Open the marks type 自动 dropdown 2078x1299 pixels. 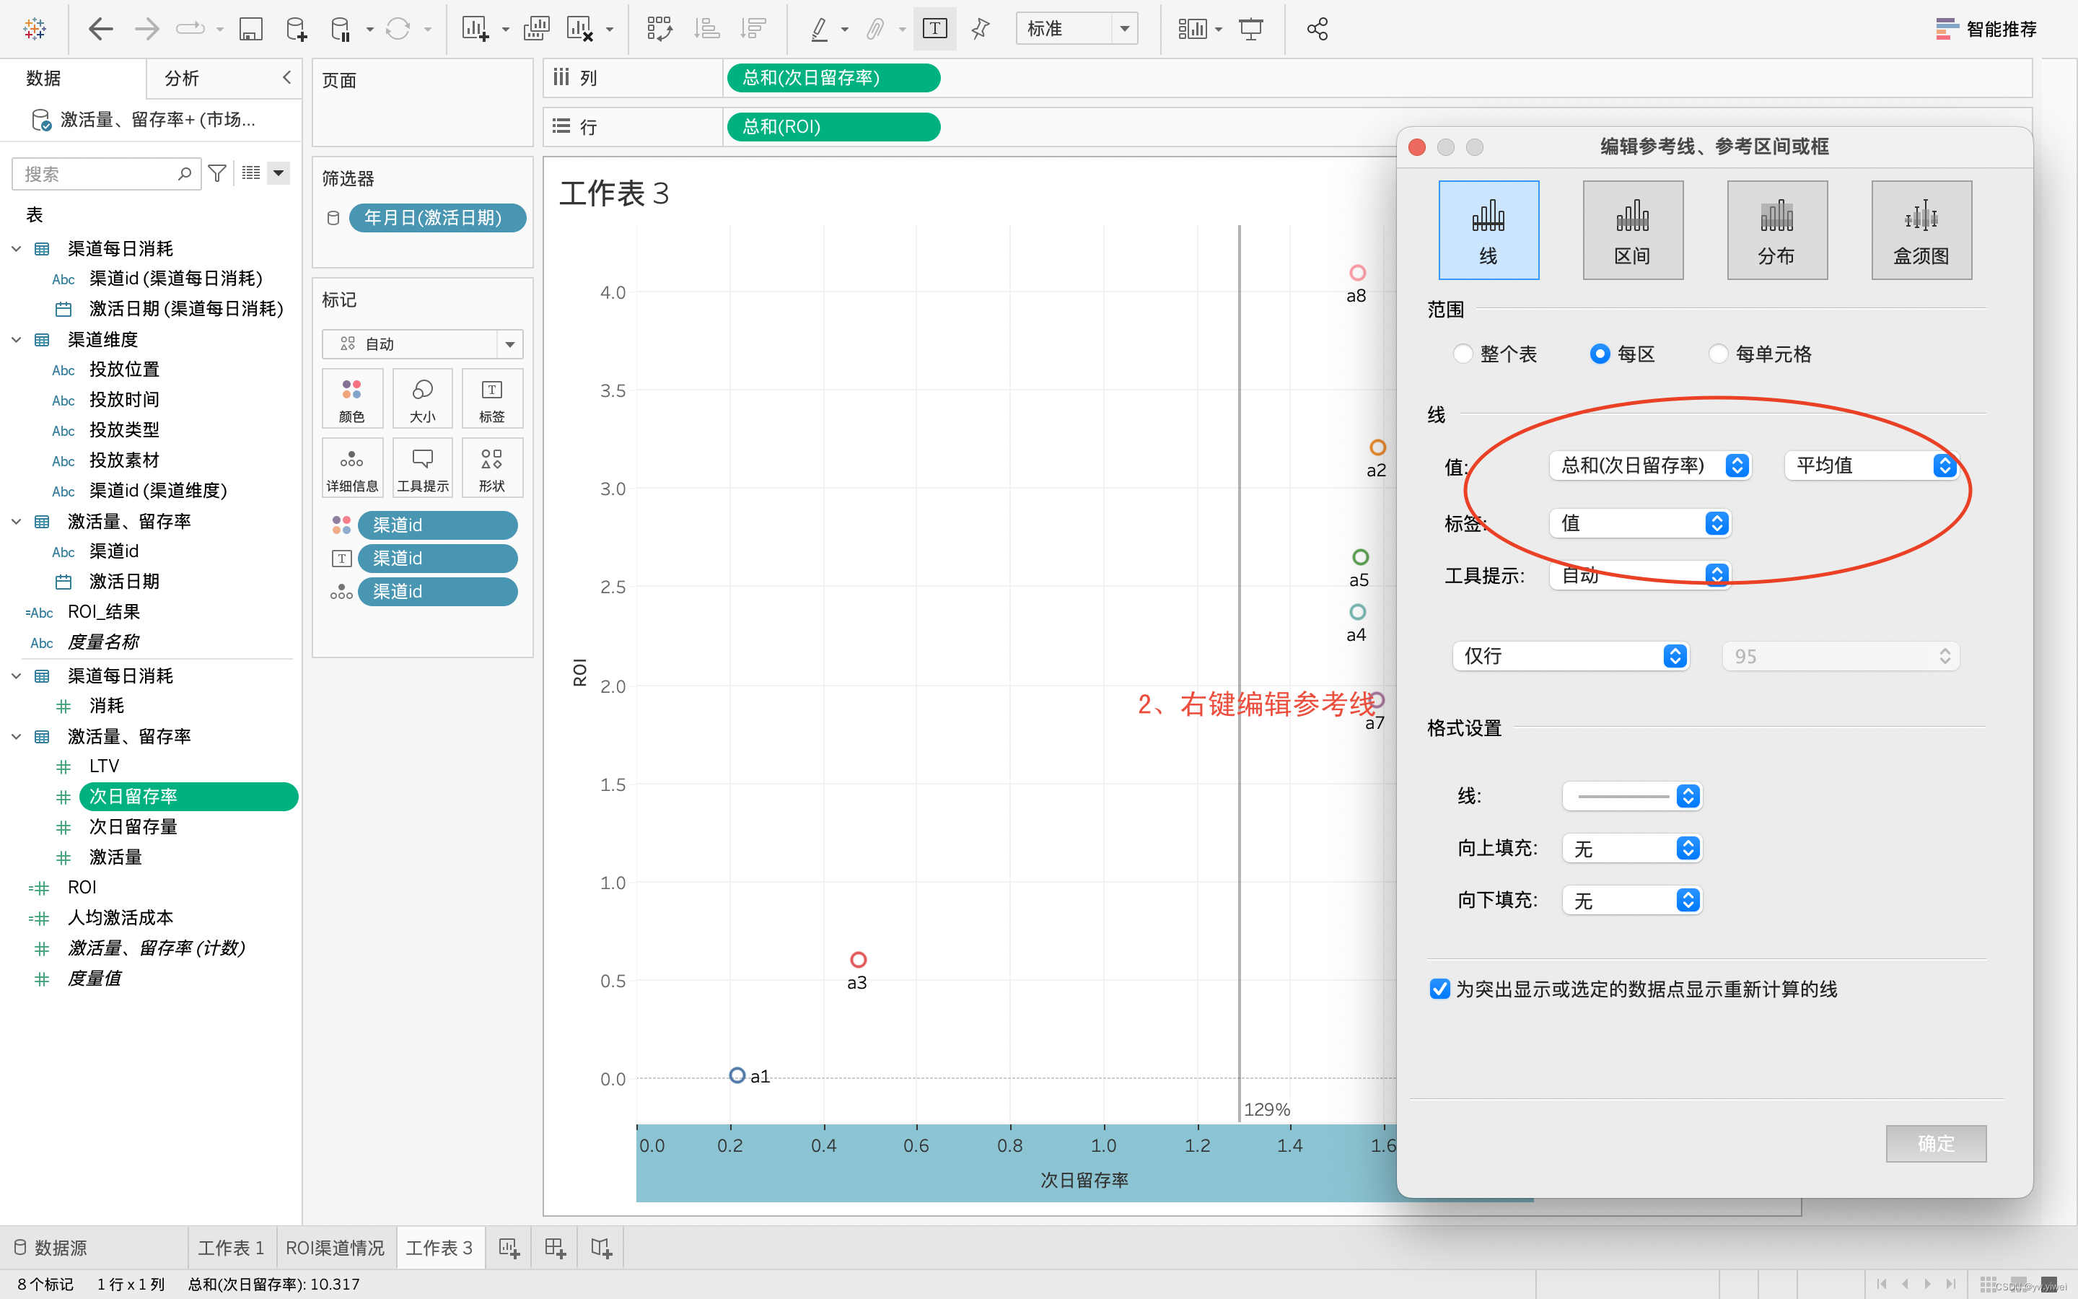pyautogui.click(x=421, y=344)
